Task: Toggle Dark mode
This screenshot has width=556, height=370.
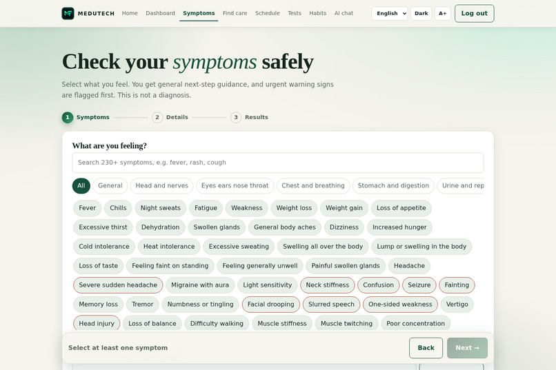Action: [421, 14]
